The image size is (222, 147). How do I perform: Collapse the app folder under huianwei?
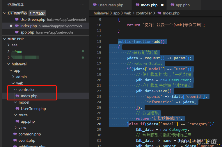(11, 70)
